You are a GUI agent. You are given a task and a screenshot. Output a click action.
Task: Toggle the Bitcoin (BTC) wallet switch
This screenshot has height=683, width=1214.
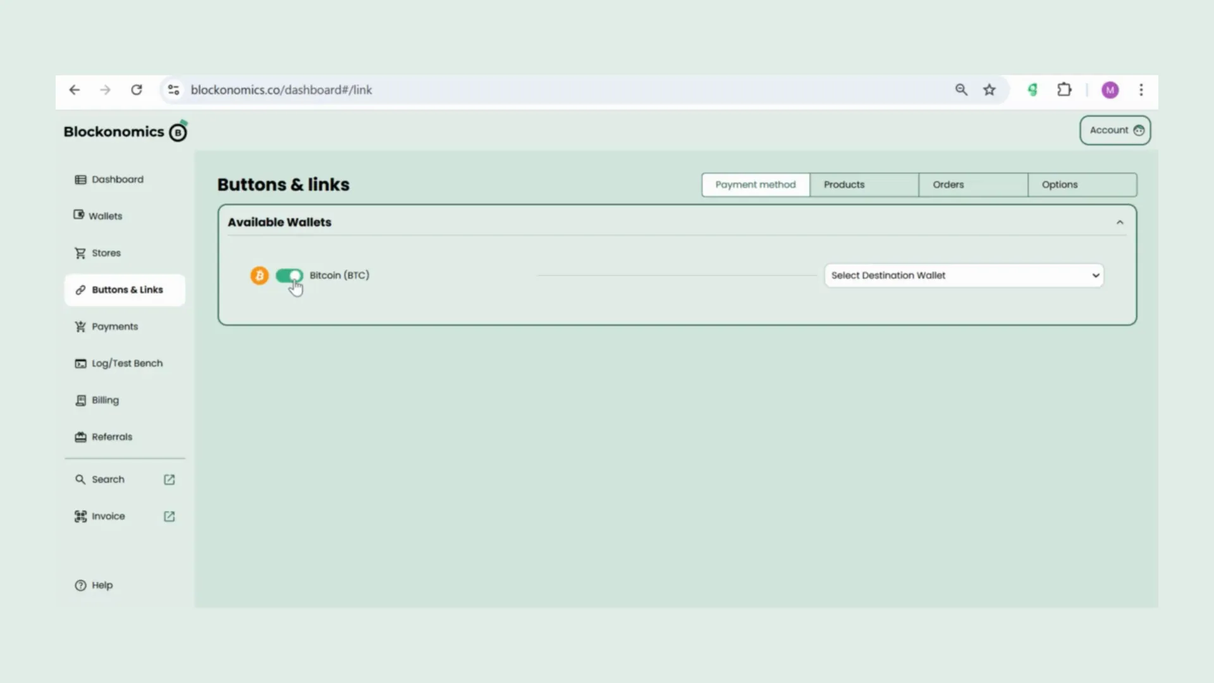290,276
